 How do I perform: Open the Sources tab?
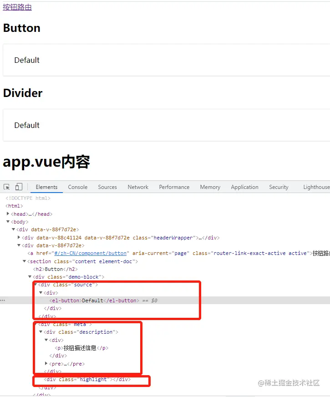pos(107,187)
